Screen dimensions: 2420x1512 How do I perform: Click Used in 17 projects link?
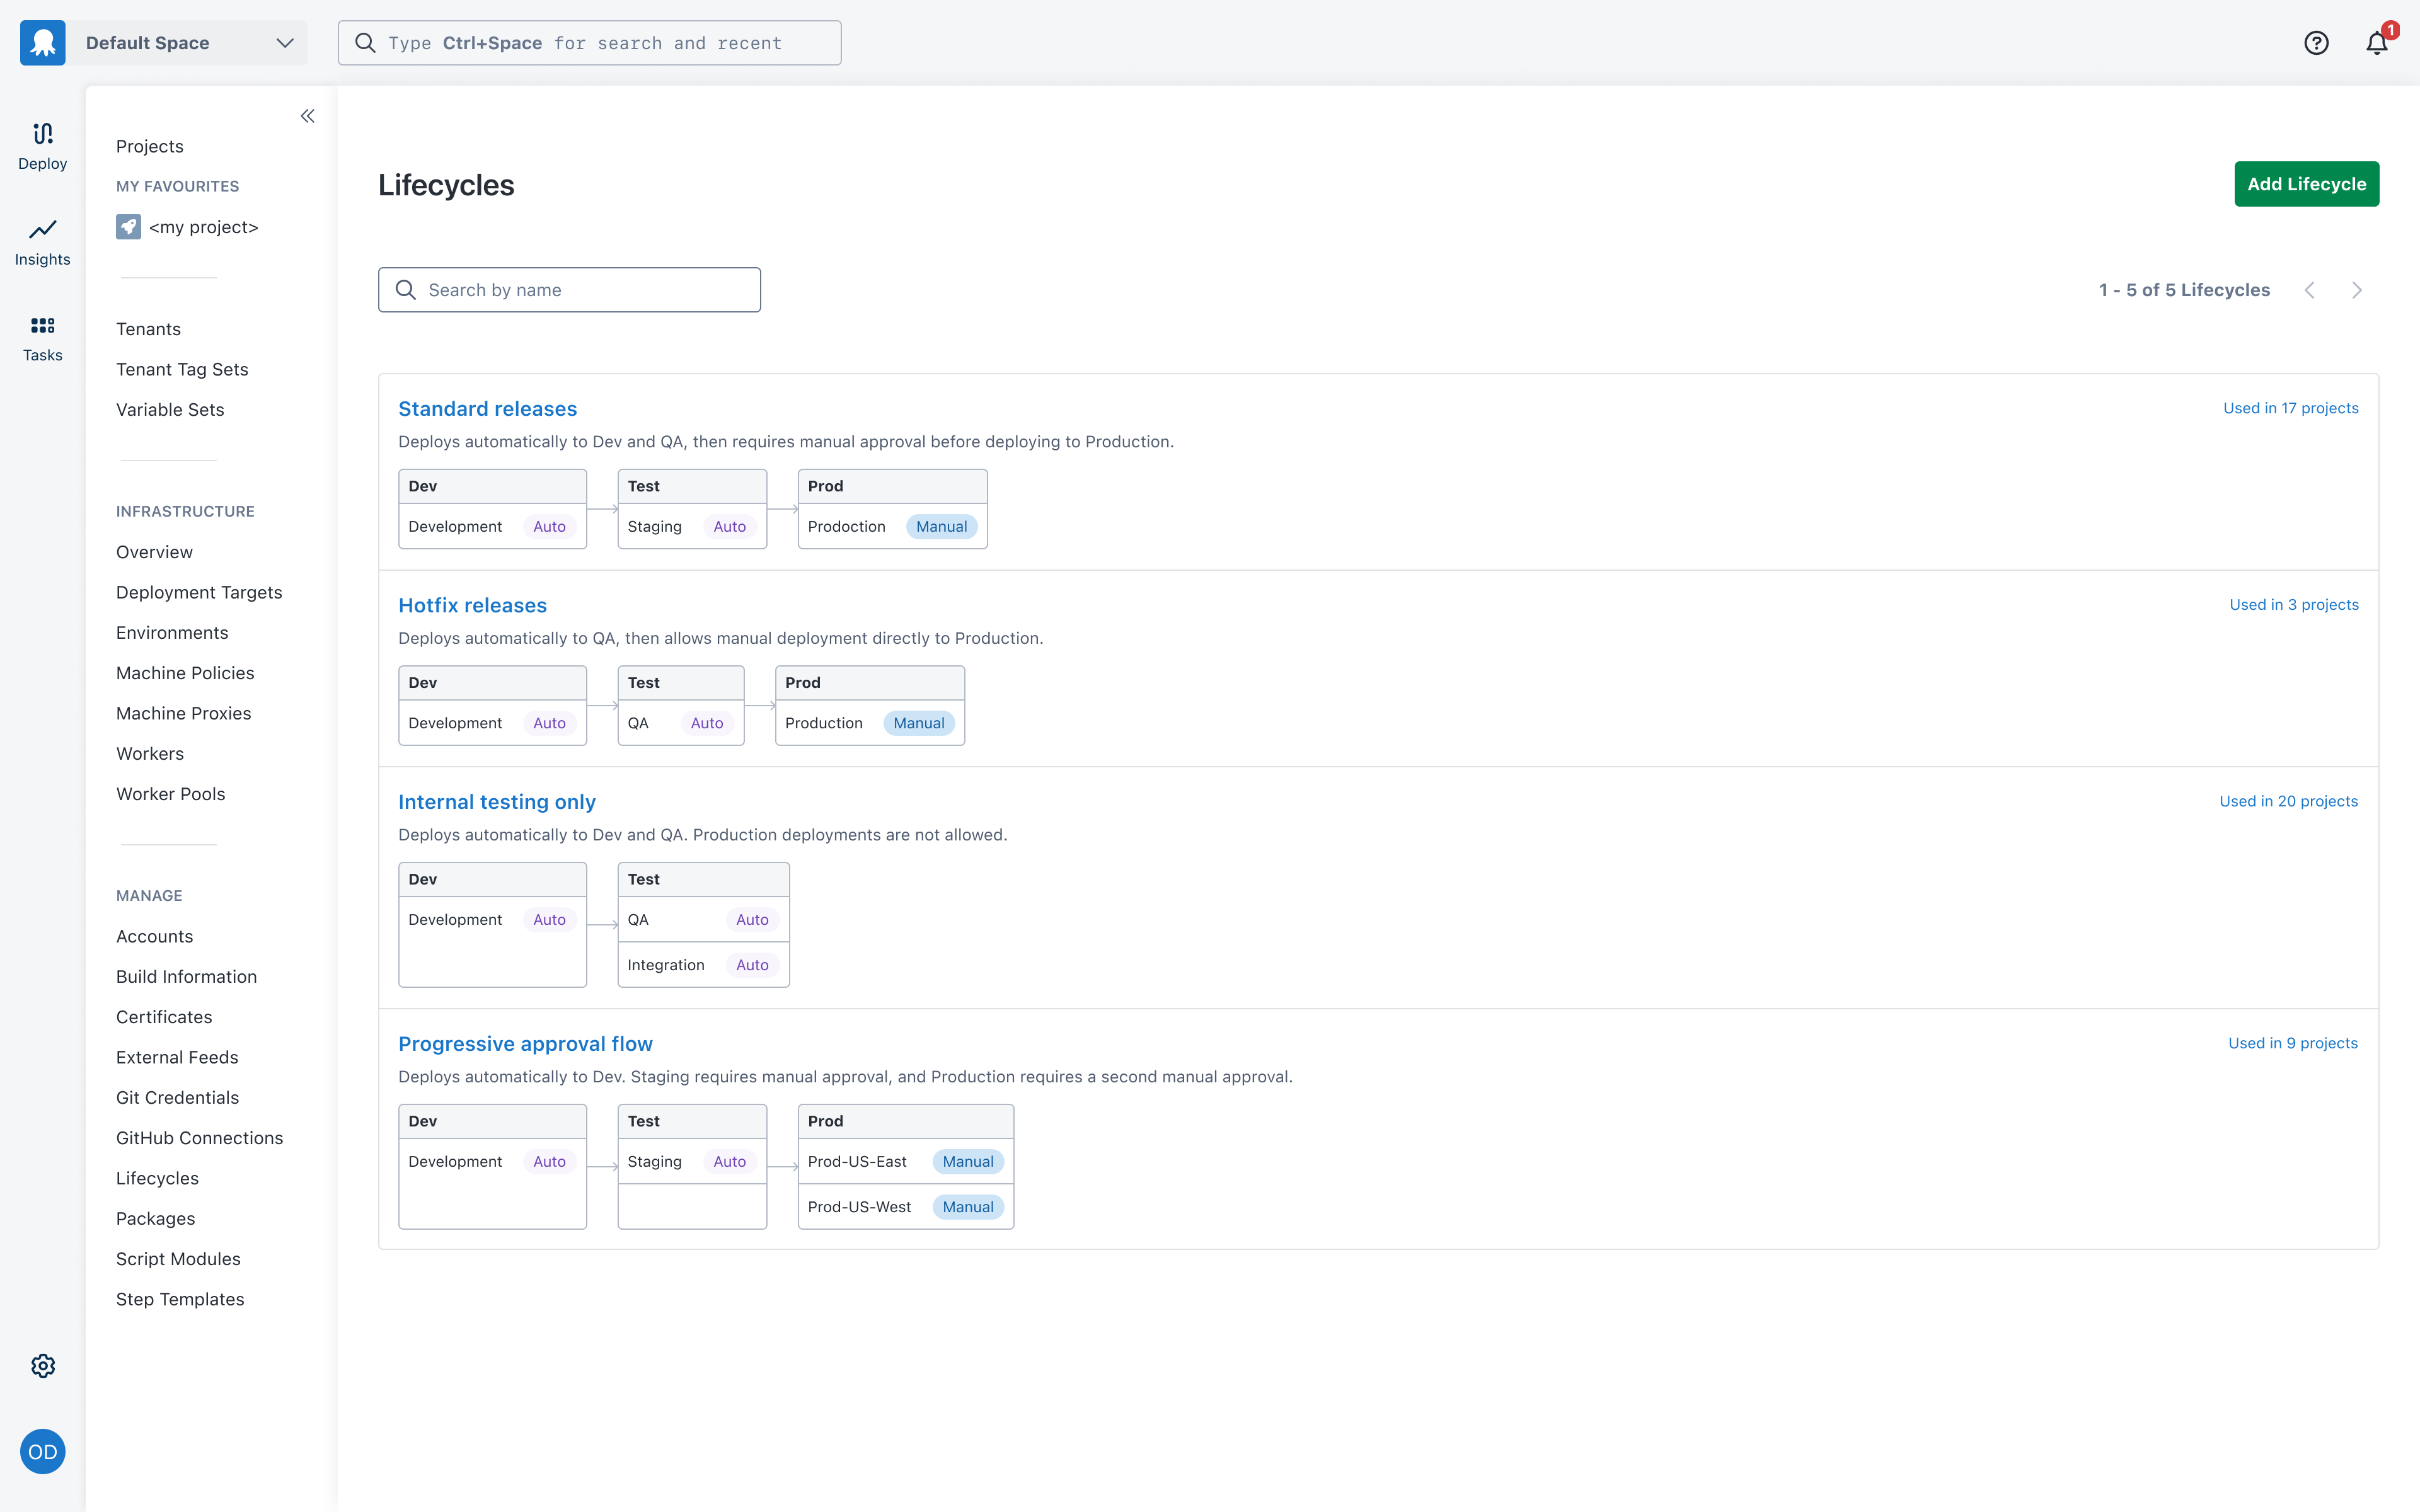coord(2291,408)
